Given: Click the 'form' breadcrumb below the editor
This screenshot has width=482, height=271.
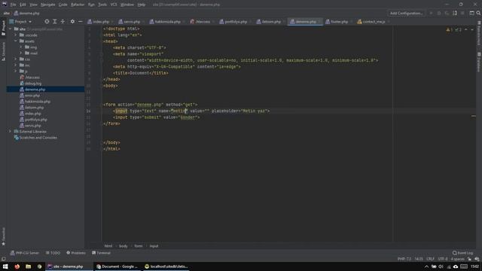Looking at the screenshot, I should [x=138, y=246].
